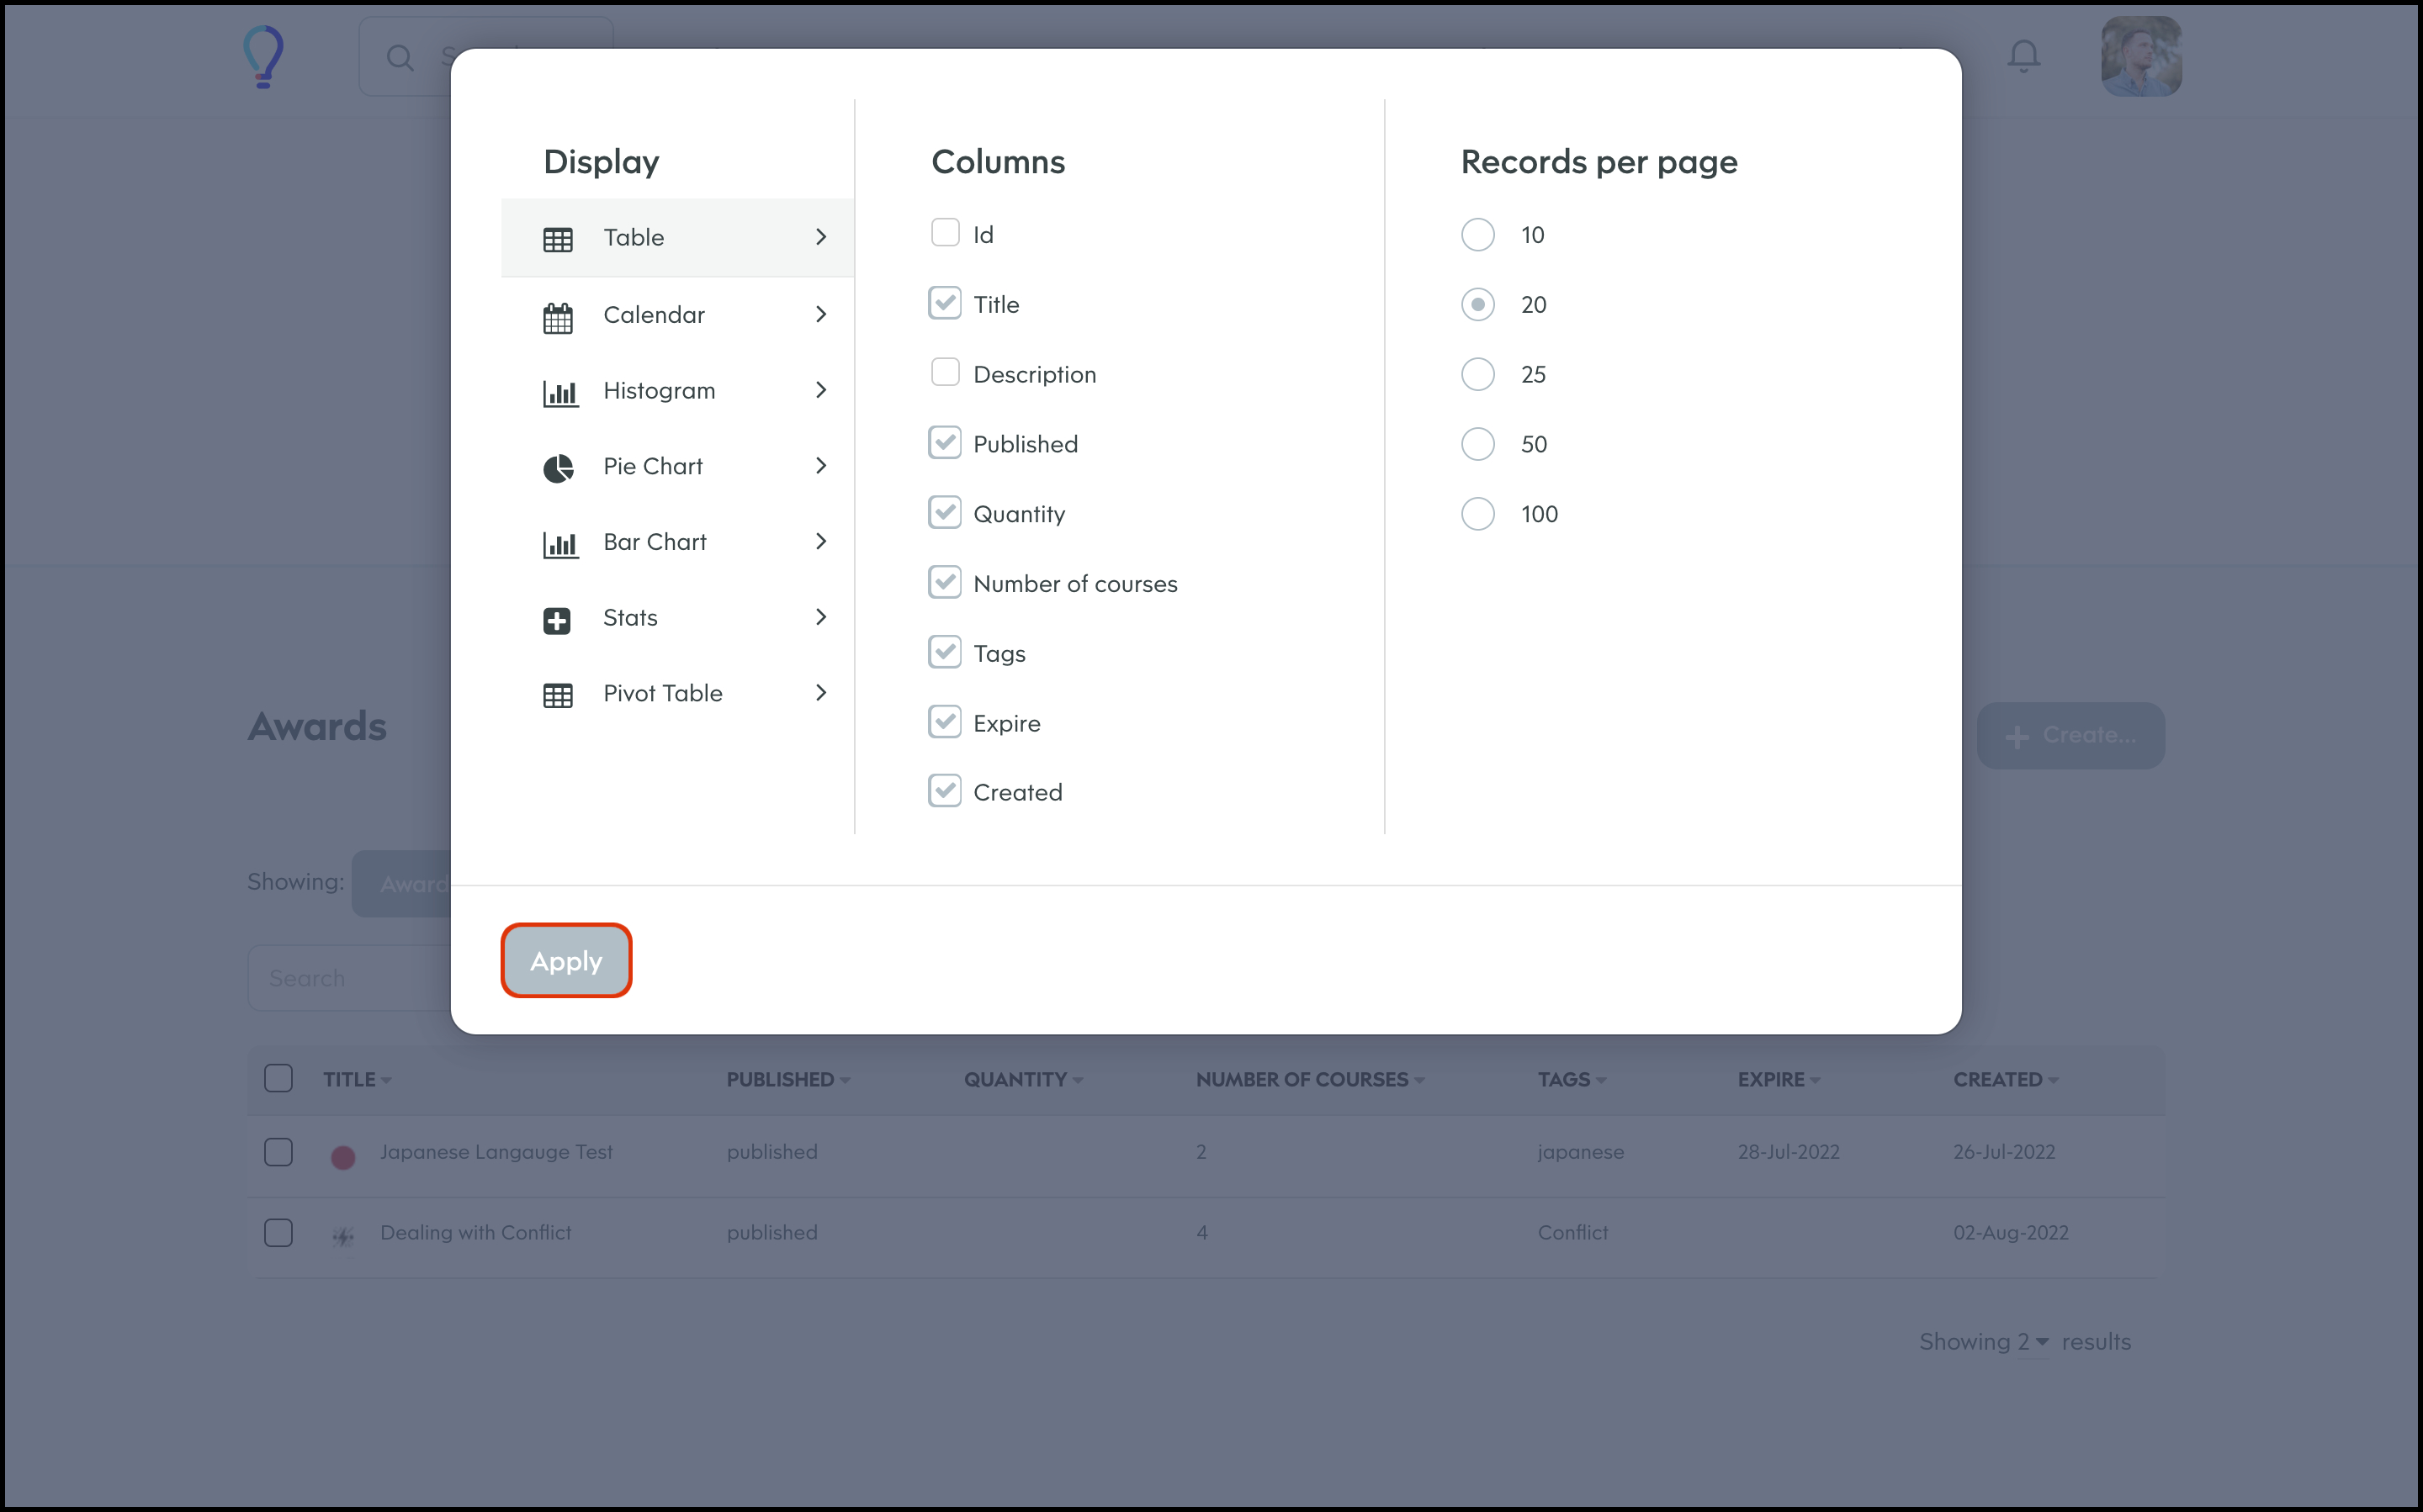Enable the Id column checkbox
Image resolution: width=2423 pixels, height=1512 pixels.
point(945,233)
